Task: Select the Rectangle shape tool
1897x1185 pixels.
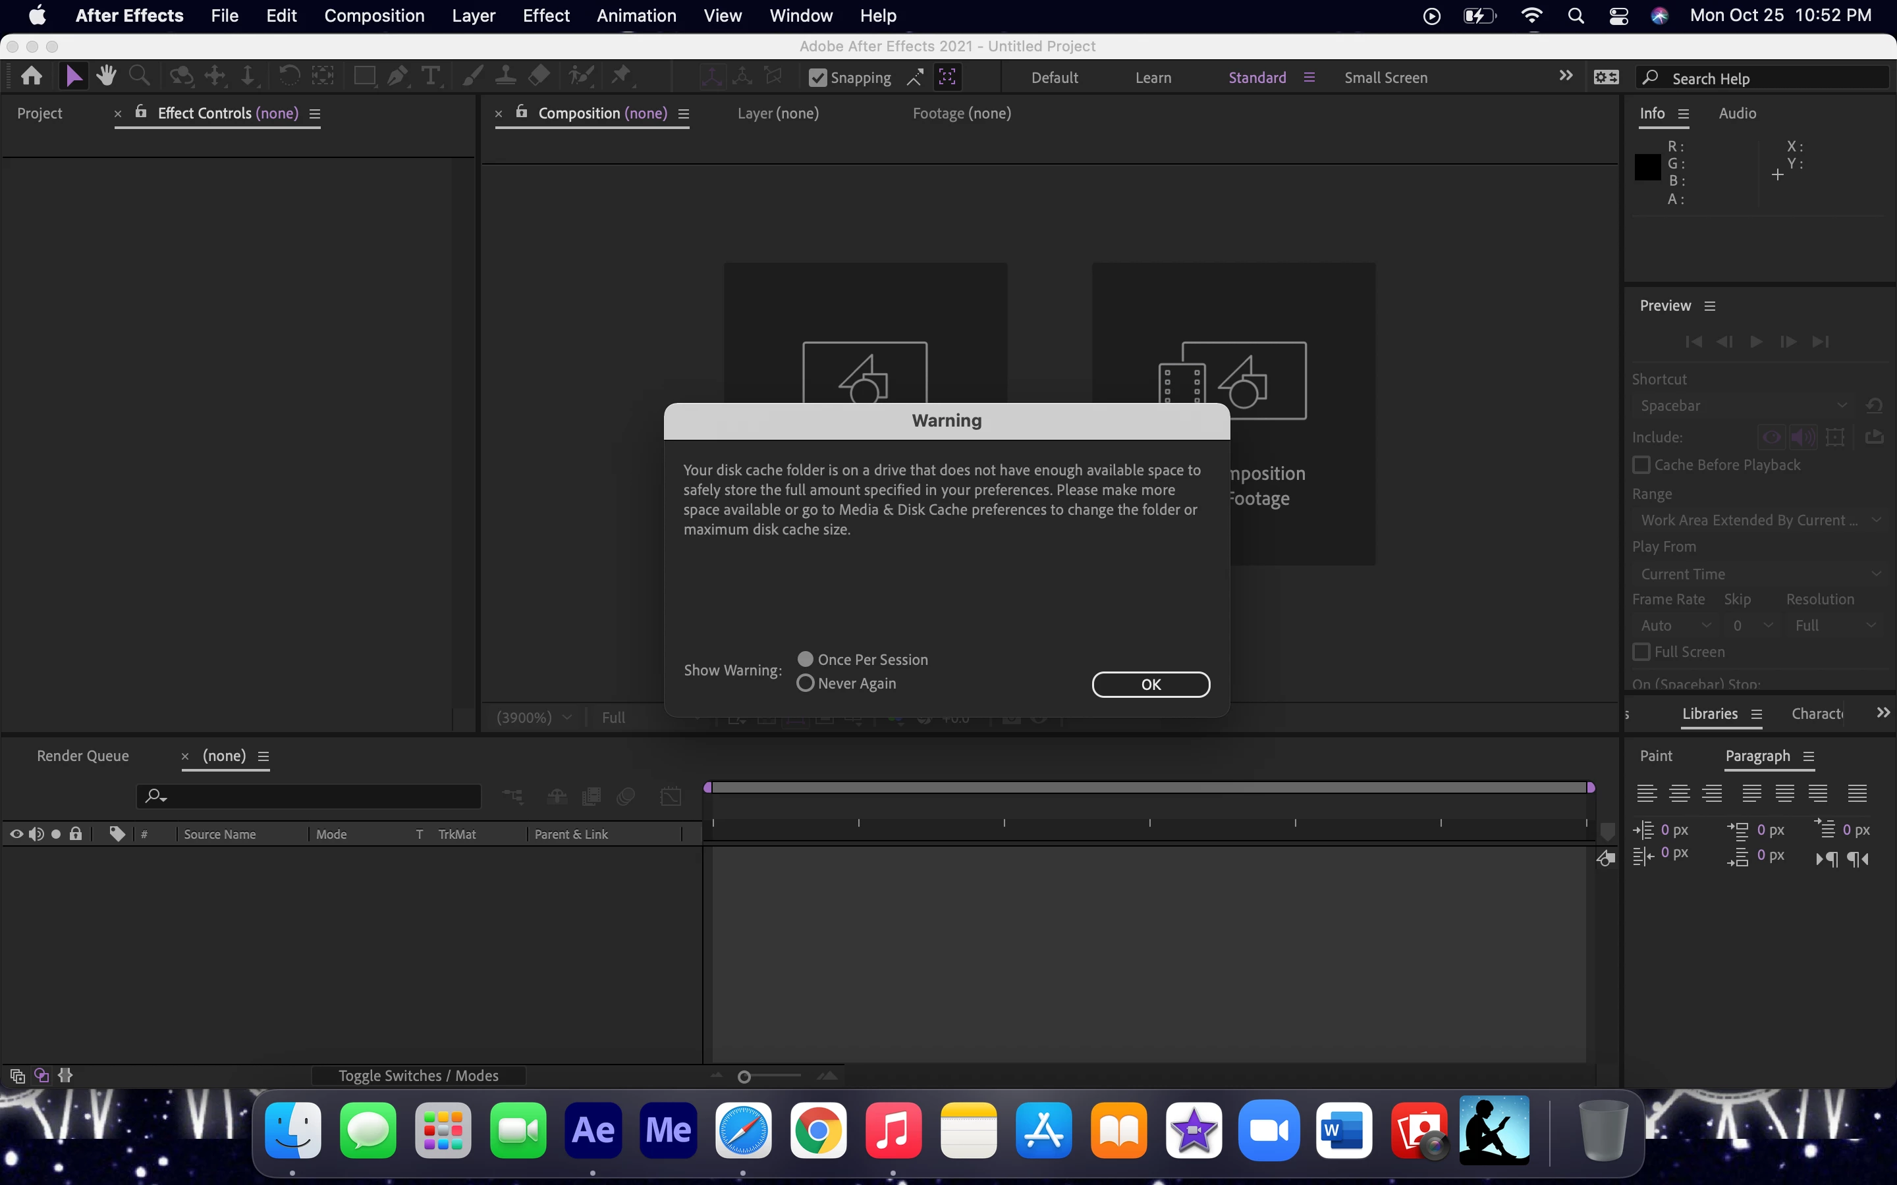Action: pyautogui.click(x=364, y=76)
